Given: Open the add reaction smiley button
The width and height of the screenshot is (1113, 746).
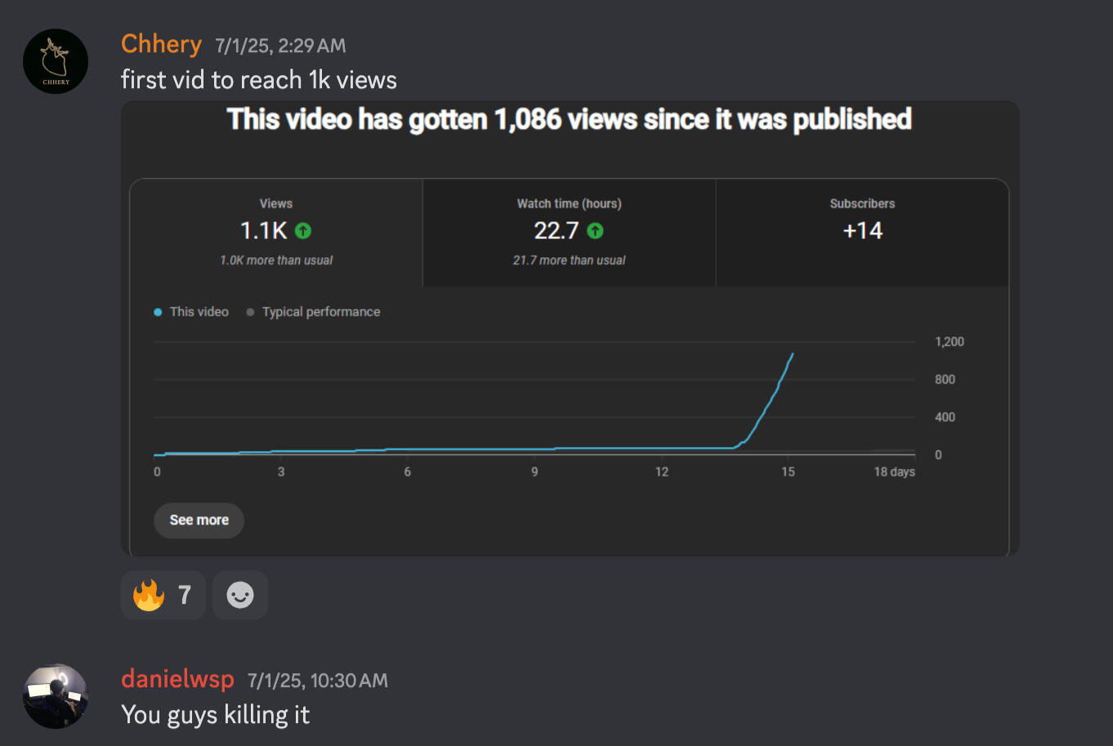Looking at the screenshot, I should (240, 595).
